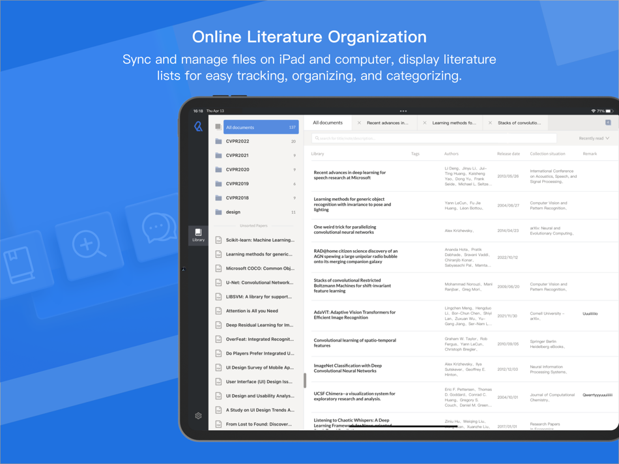
Task: Open the design folder
Action: point(256,212)
